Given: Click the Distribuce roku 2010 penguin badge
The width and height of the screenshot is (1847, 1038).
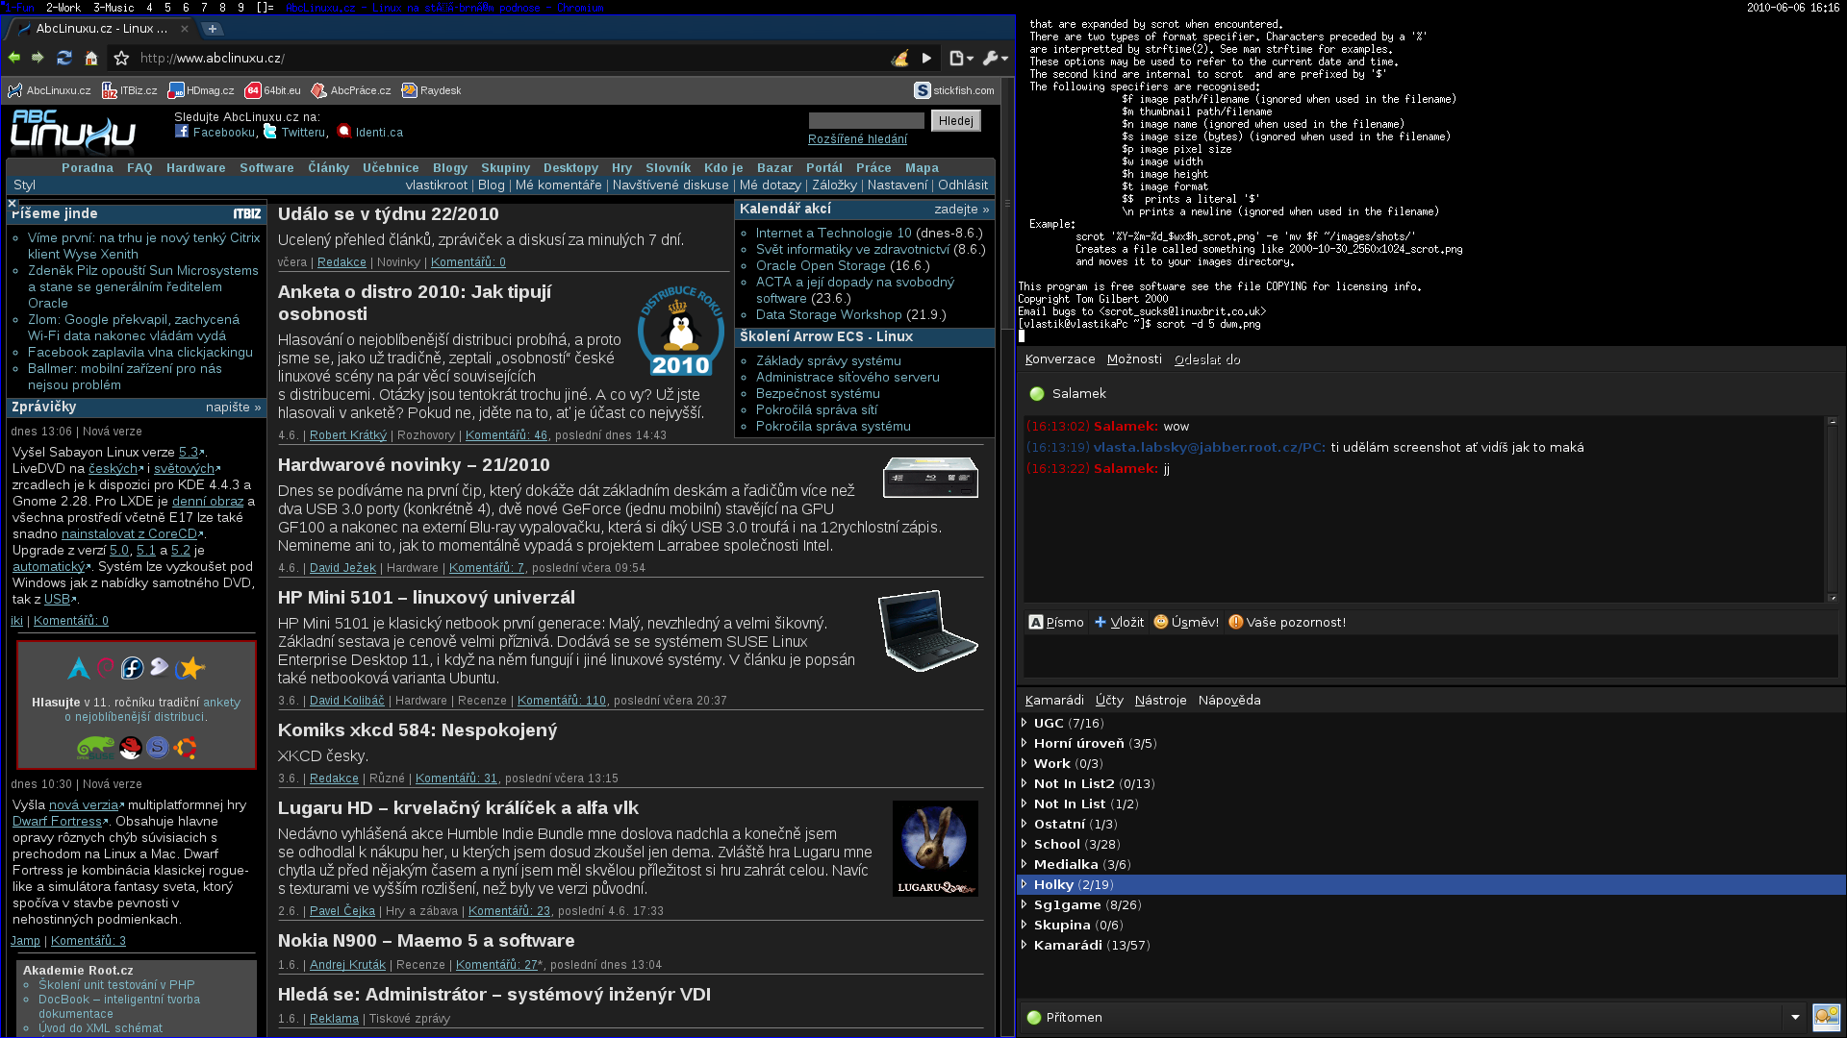Looking at the screenshot, I should point(680,331).
